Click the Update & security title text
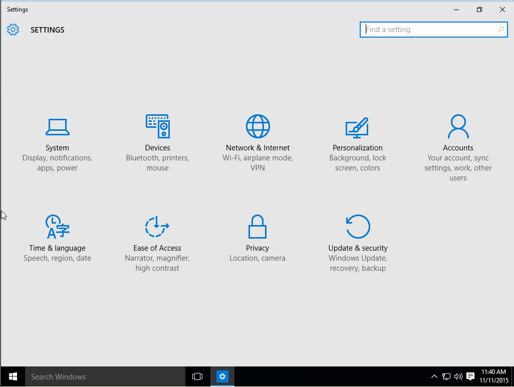The image size is (514, 387). (x=358, y=248)
